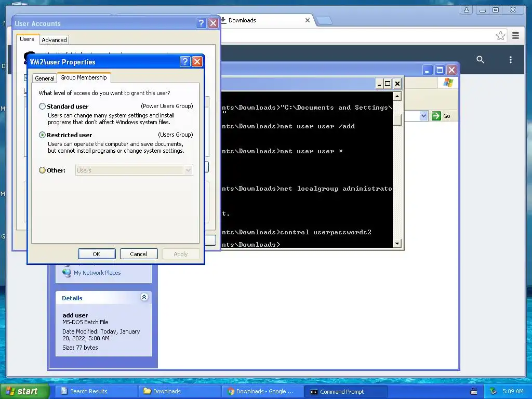
Task: Click the help icon in user Properties
Action: pyautogui.click(x=185, y=62)
